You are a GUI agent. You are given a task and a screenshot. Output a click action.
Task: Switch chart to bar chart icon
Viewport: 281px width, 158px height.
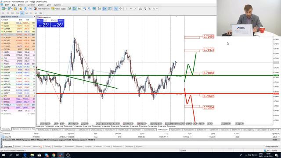point(70,9)
